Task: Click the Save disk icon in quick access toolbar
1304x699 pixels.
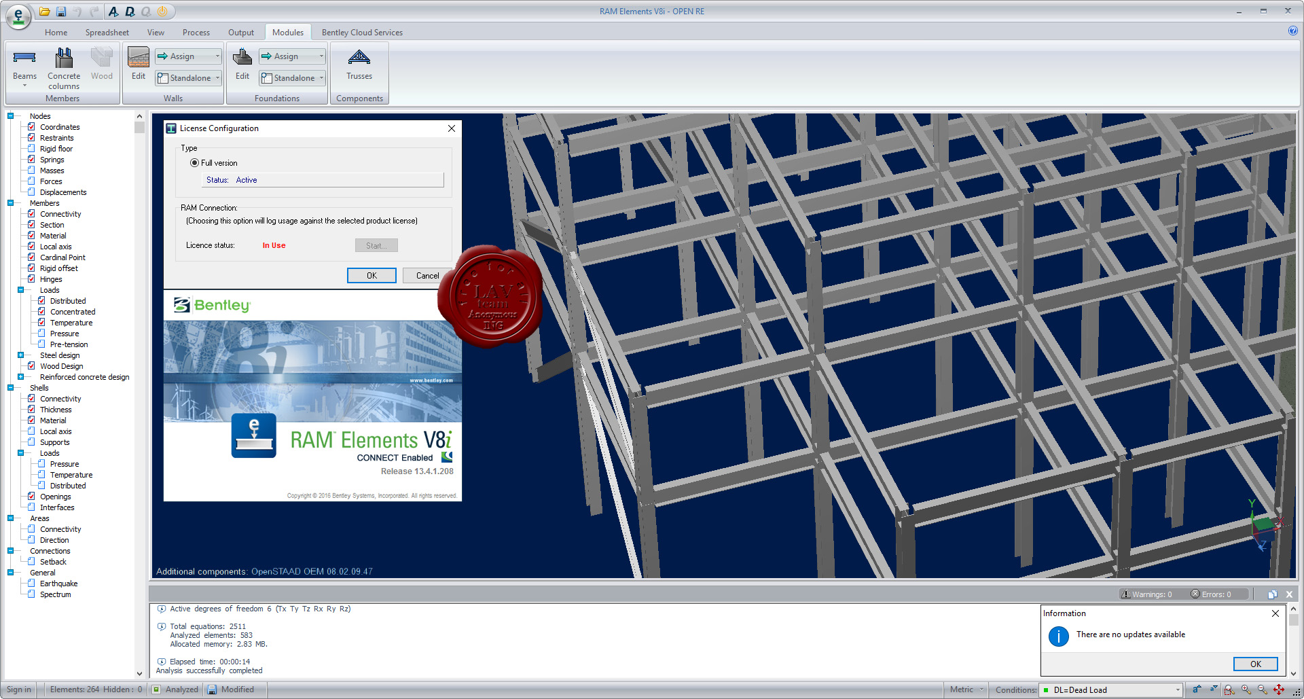Action: [x=61, y=12]
